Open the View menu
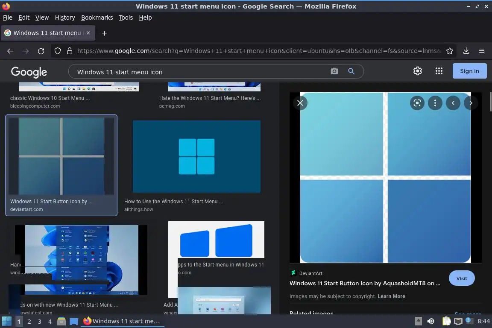 point(42,18)
